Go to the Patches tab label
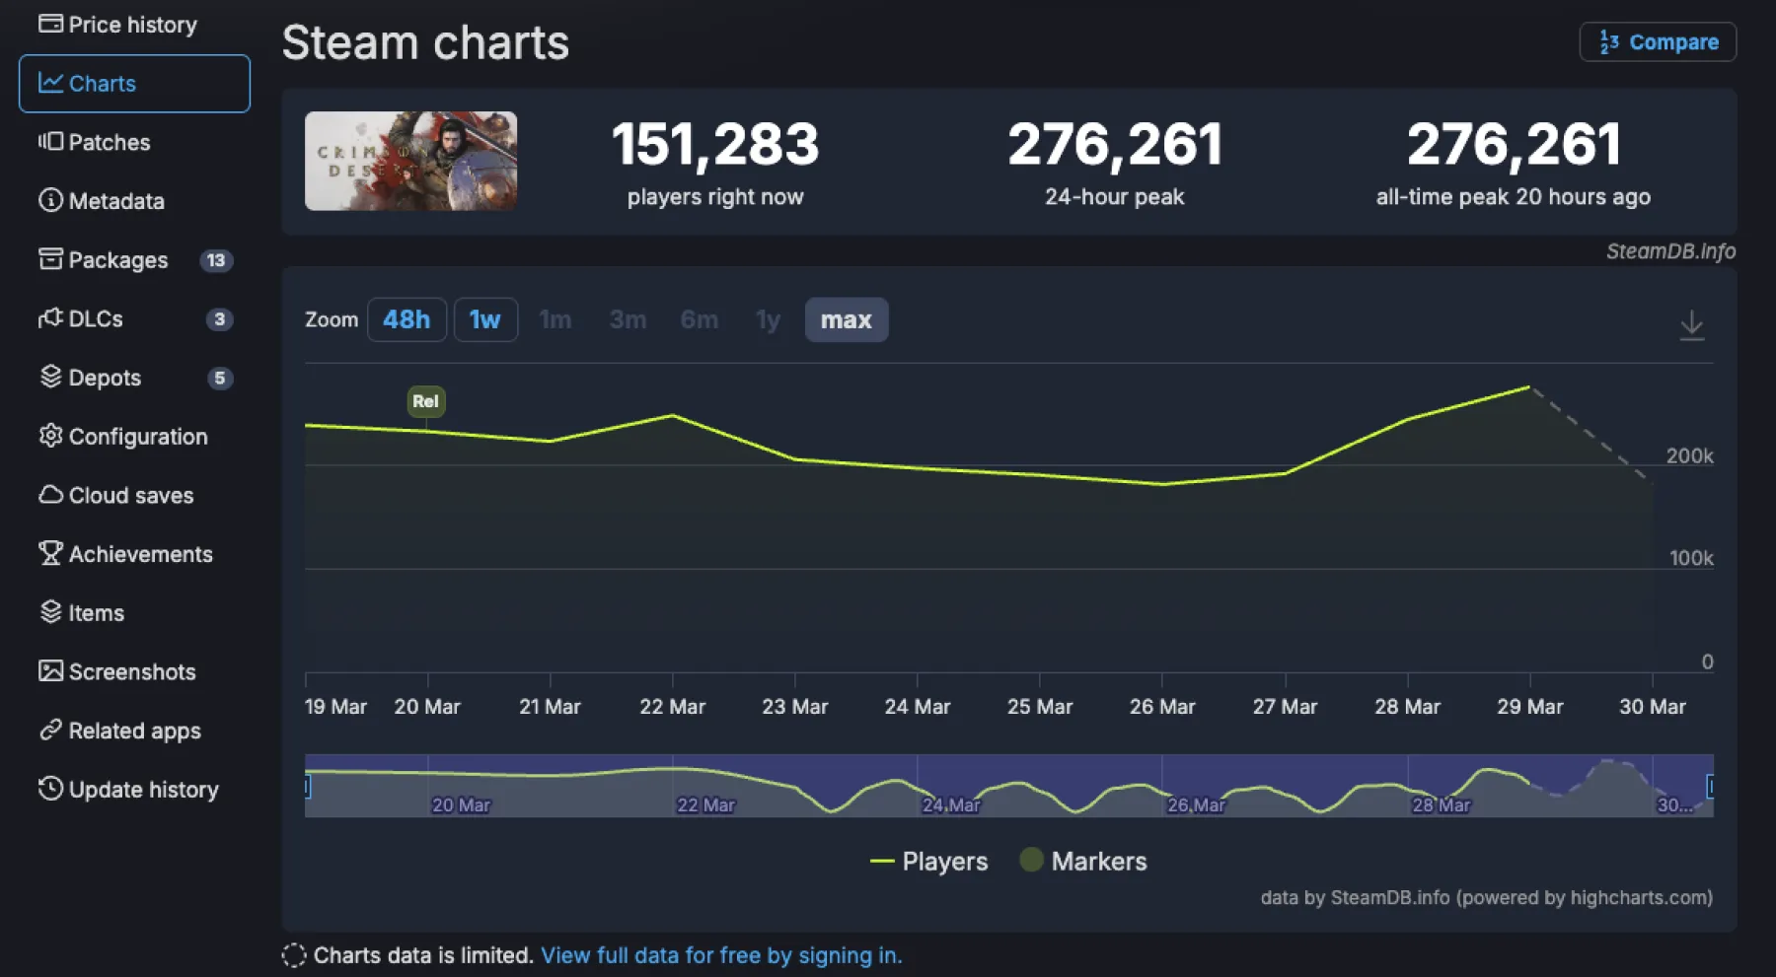The height and width of the screenshot is (977, 1776). (x=110, y=142)
